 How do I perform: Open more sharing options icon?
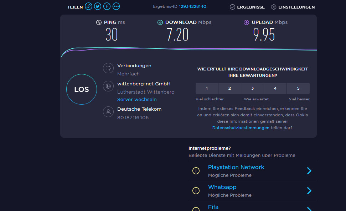[x=116, y=6]
